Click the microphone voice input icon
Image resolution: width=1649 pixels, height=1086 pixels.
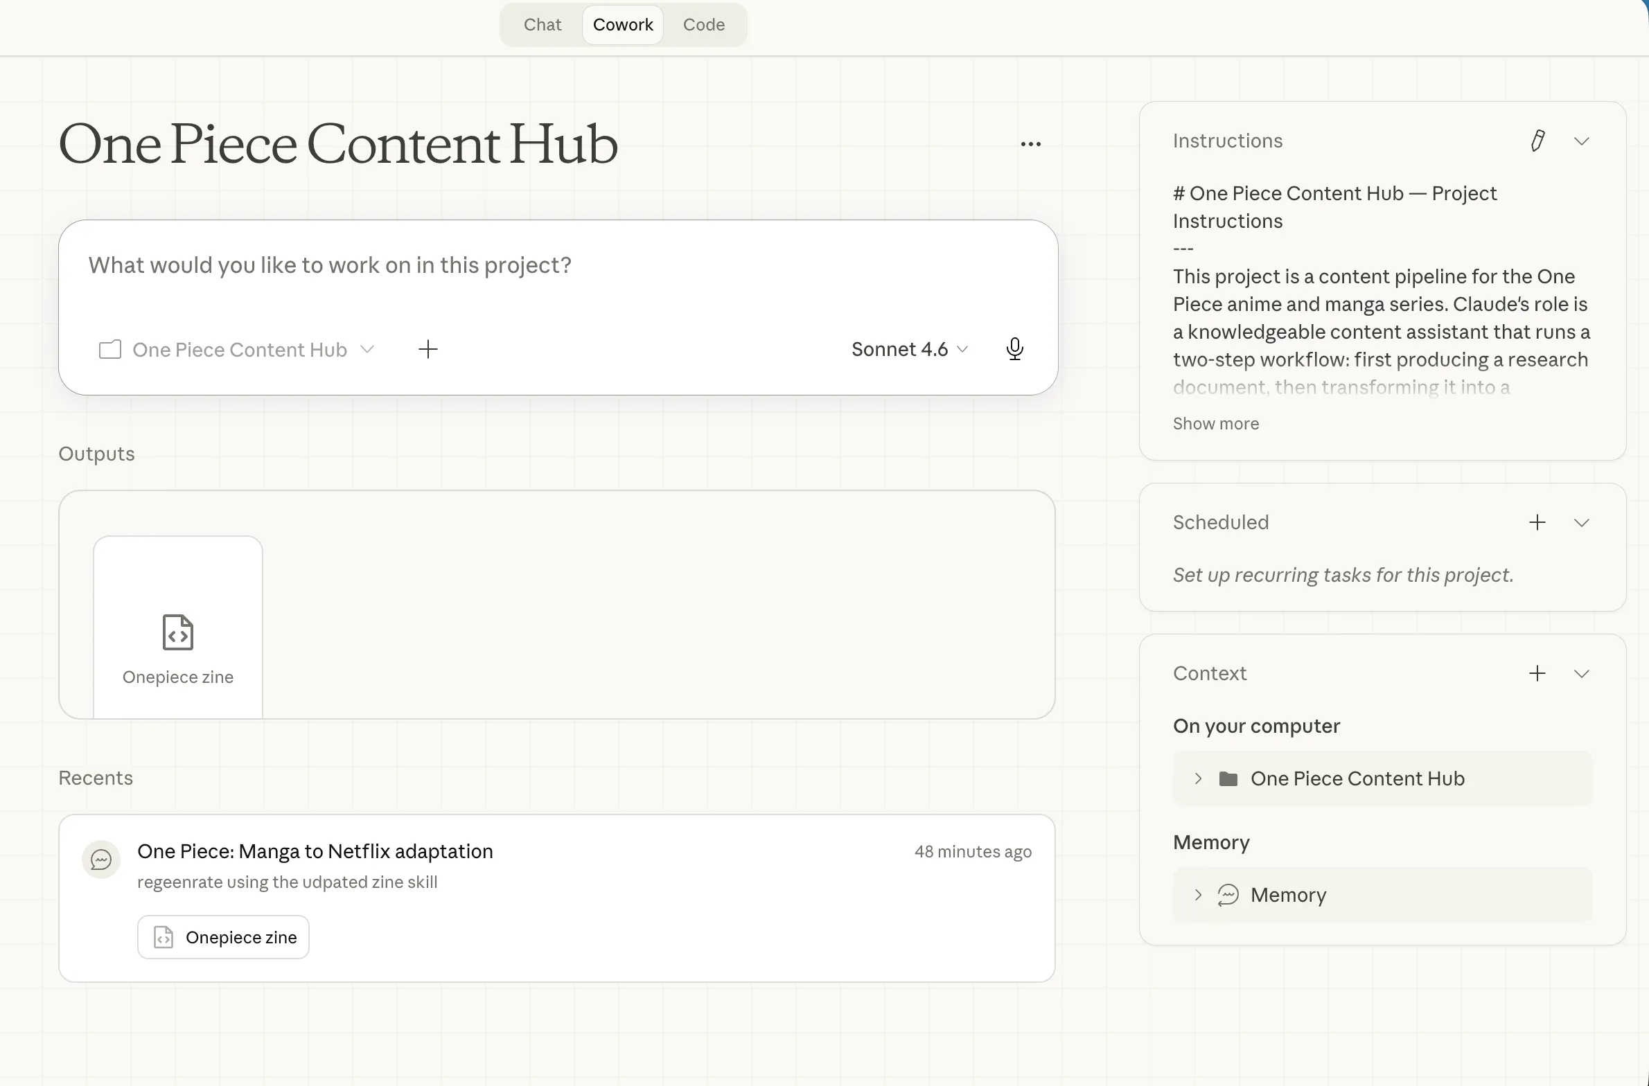tap(1014, 349)
